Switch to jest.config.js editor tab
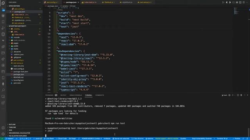The height and width of the screenshot is (140, 250). (x=51, y=2)
